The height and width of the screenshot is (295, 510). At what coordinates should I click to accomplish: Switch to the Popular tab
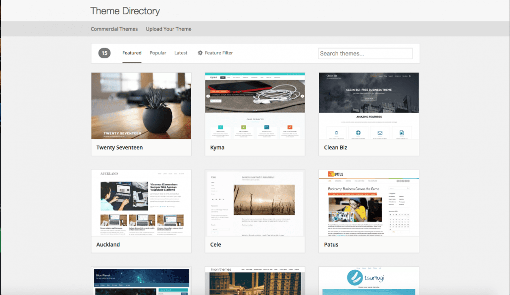[158, 53]
